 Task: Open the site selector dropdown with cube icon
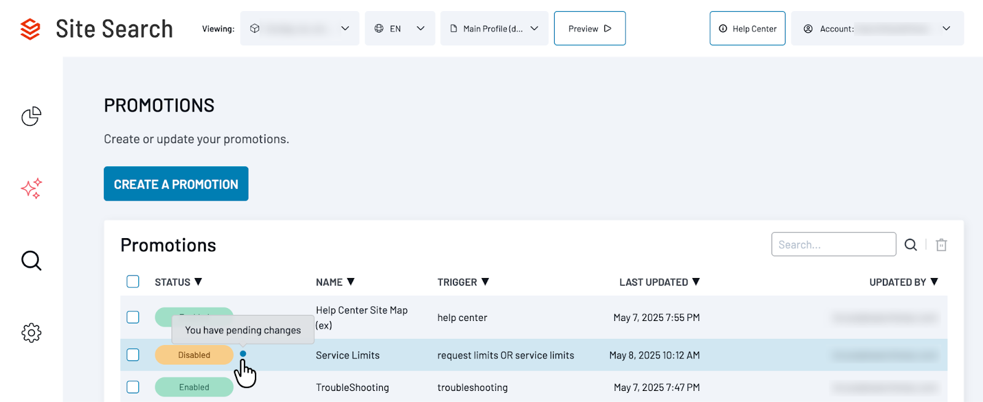300,28
